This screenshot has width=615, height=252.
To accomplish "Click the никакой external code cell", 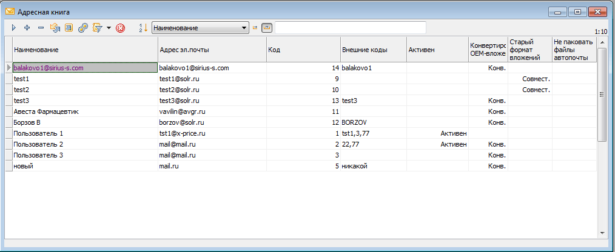I will tap(374, 166).
